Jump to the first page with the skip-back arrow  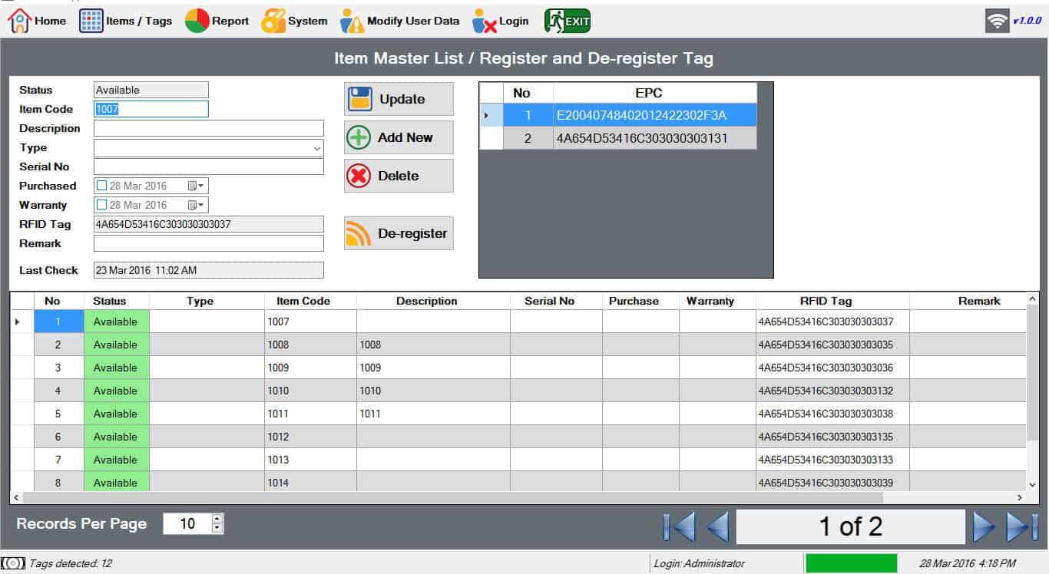[x=679, y=527]
